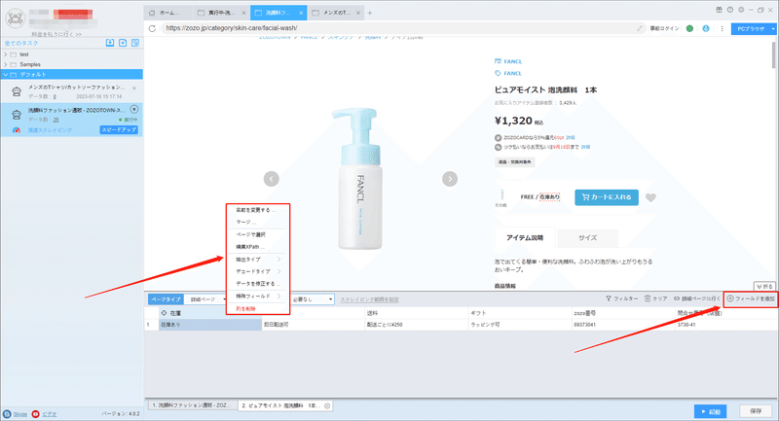Viewport: 779px width, 421px height.
Task: Click the 詳細ページに行く button
Action: 696,299
